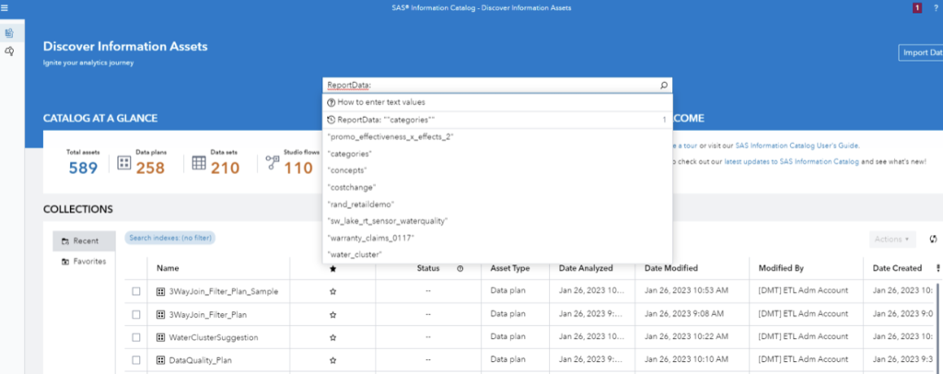Click the Data plans count 258
Image resolution: width=943 pixels, height=374 pixels.
click(x=150, y=169)
